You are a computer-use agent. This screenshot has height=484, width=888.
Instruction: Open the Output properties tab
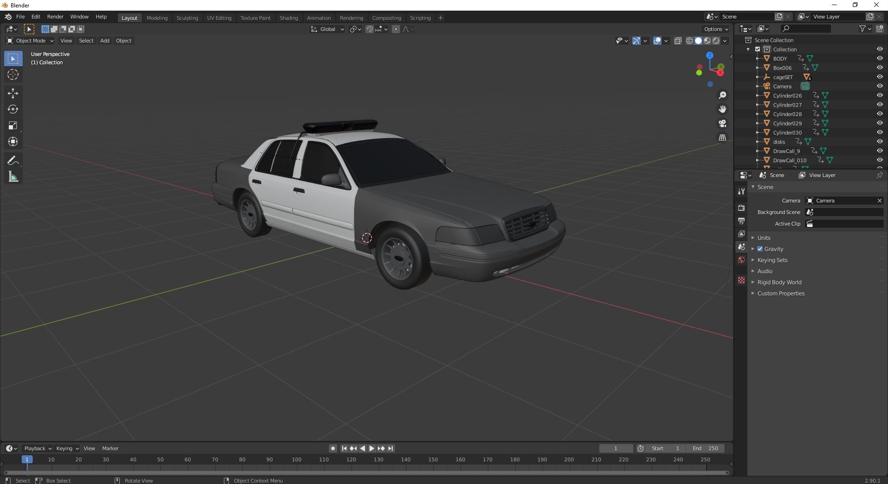tap(741, 221)
